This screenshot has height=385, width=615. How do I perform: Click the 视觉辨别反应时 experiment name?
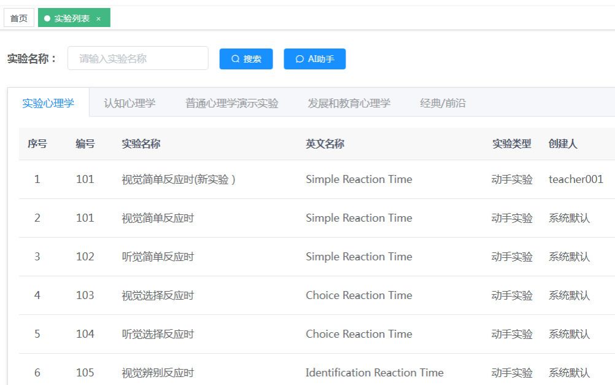[158, 373]
